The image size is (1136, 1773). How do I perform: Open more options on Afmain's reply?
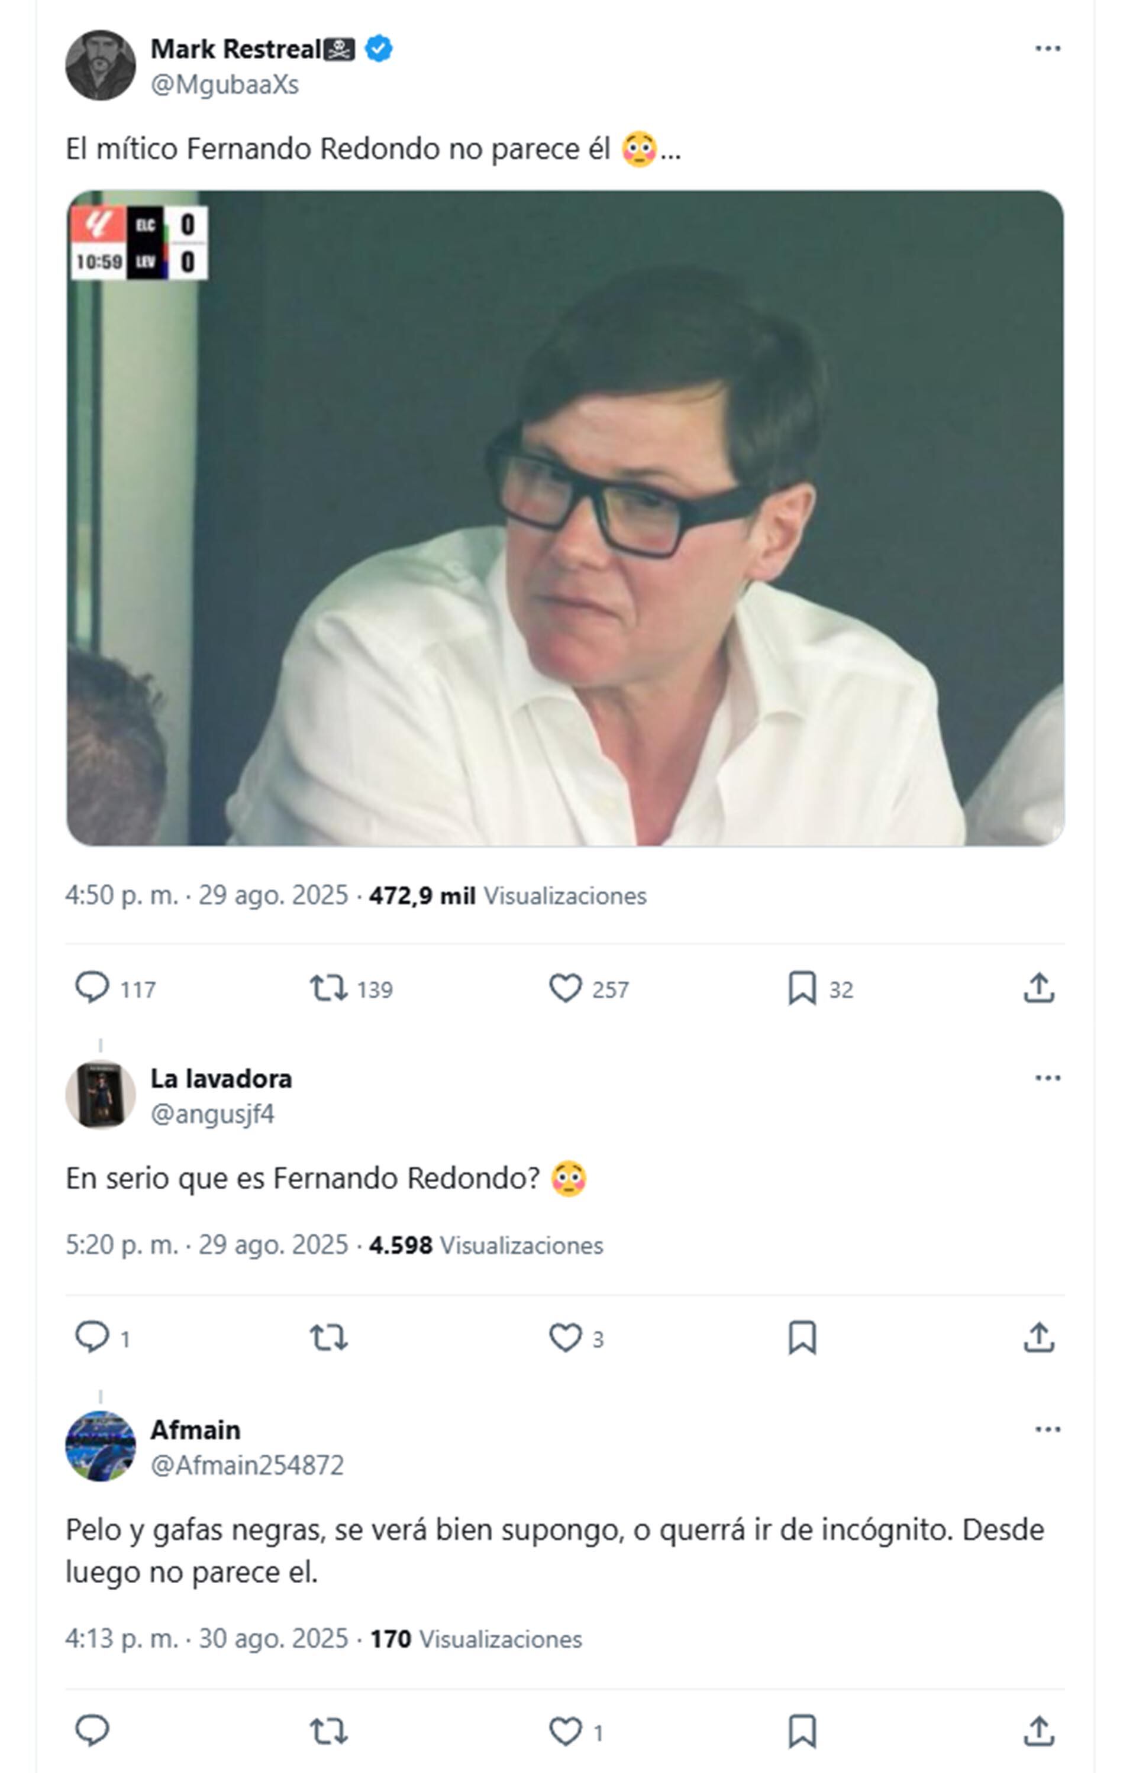(1047, 1429)
